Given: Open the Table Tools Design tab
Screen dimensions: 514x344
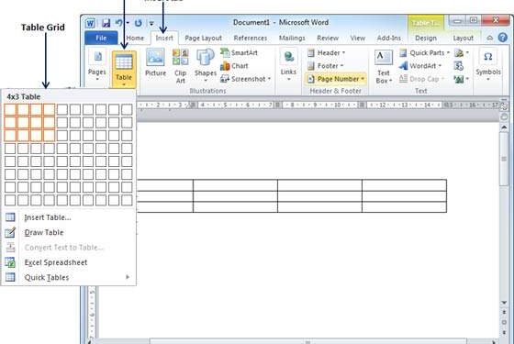Looking at the screenshot, I should point(426,38).
